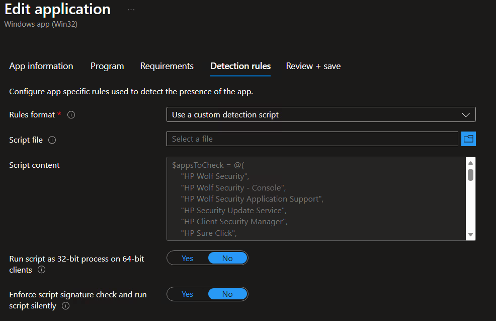Open the Program tab
The height and width of the screenshot is (321, 496).
point(107,66)
